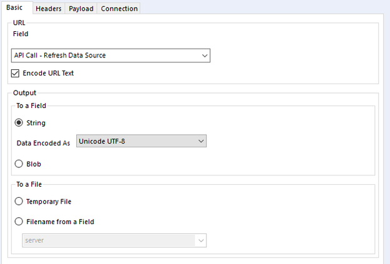The image size is (390, 264).
Task: Expand the Unicode UTF-8 encoding dropdown
Action: (x=141, y=142)
